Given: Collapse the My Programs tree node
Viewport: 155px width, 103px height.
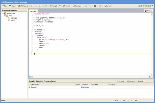Looking at the screenshot, I should click(3, 13).
